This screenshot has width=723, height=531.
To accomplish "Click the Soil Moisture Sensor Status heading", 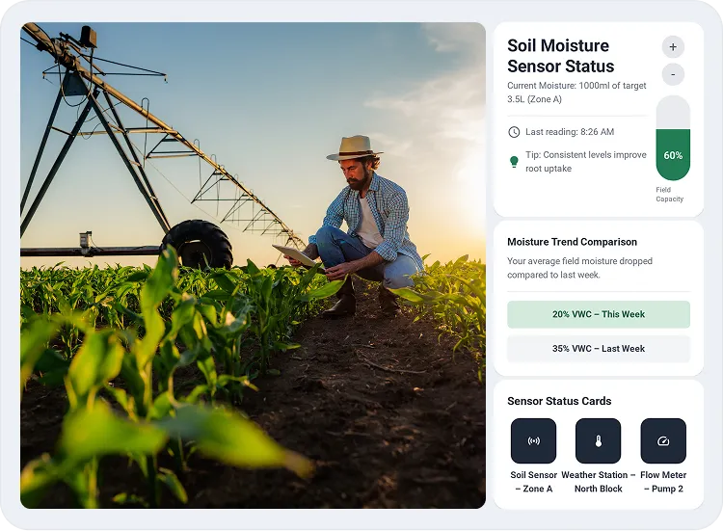I will 560,56.
